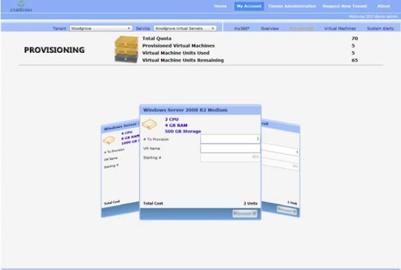Go to Tenant Administration
The height and width of the screenshot is (270, 401).
coord(292,6)
